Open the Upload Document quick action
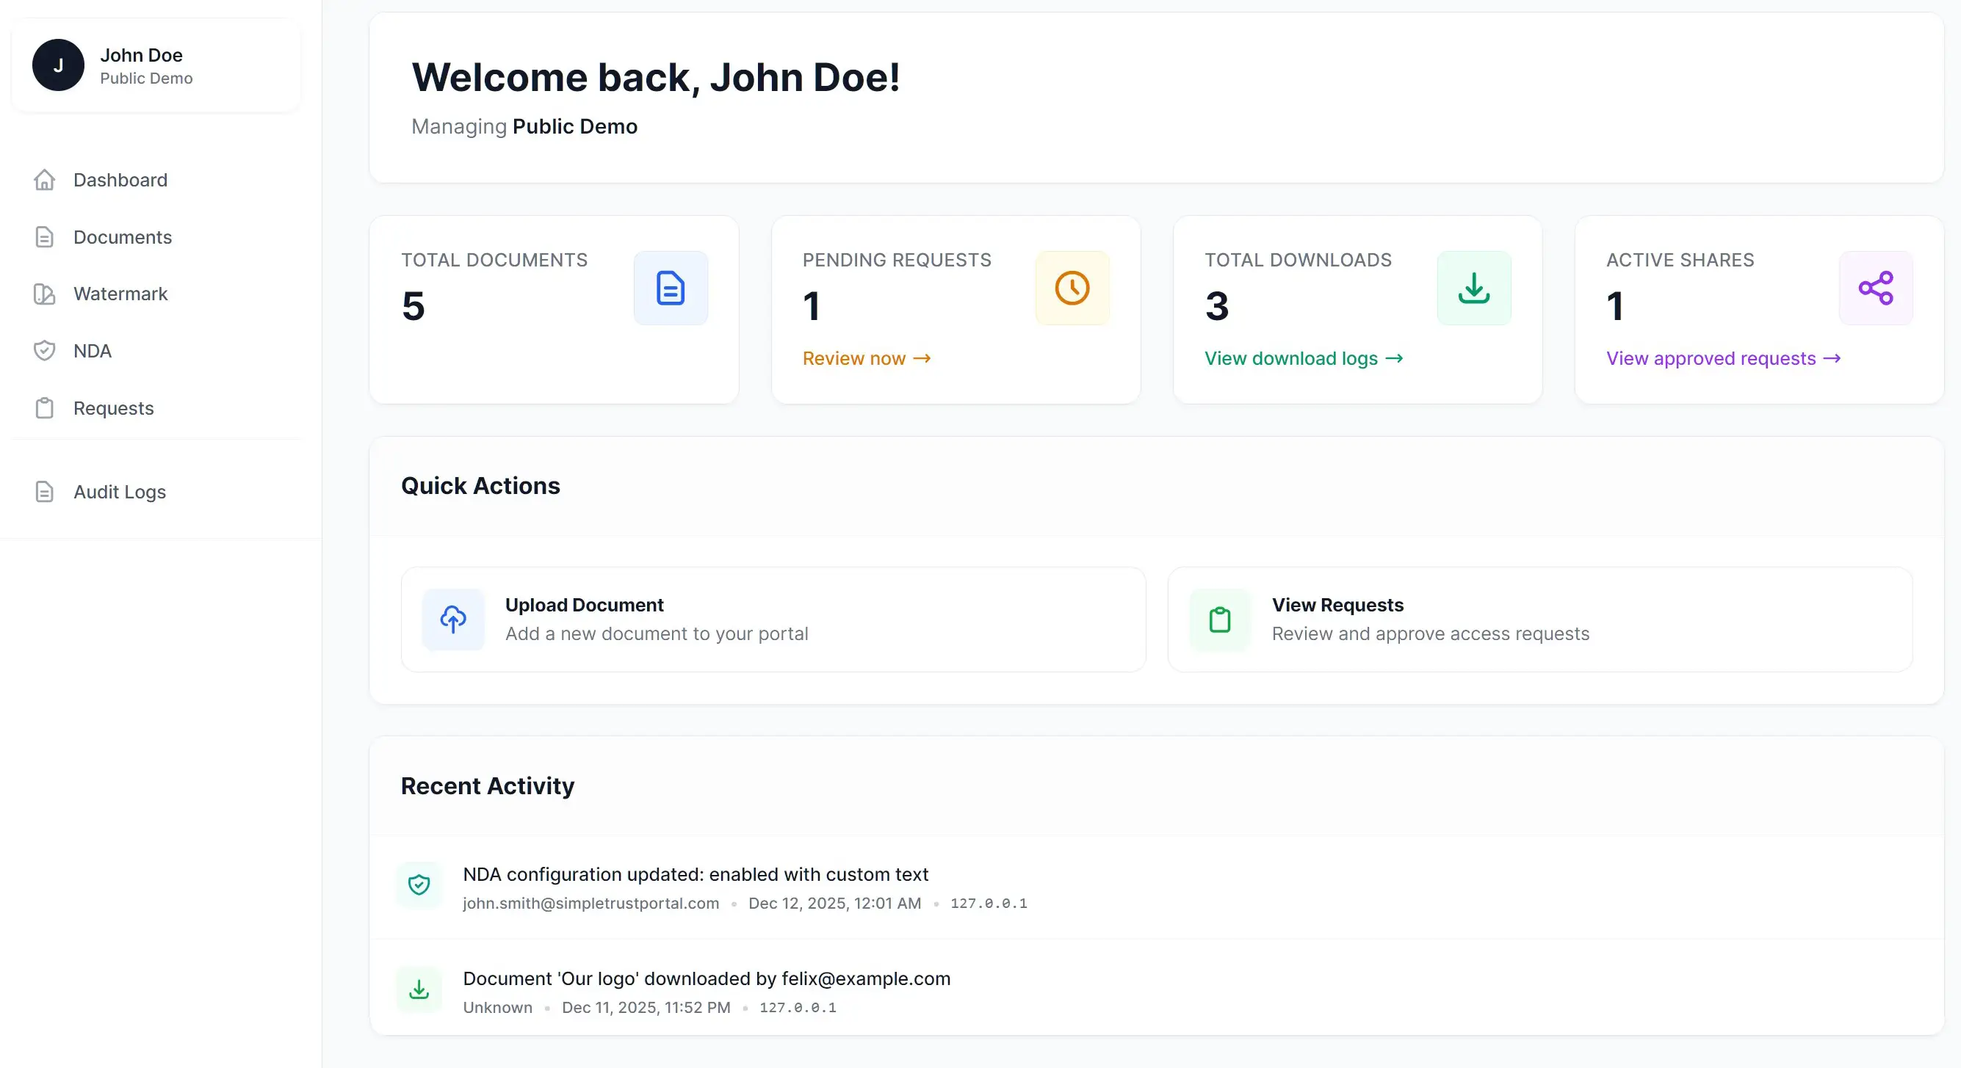This screenshot has width=1961, height=1068. [x=773, y=620]
